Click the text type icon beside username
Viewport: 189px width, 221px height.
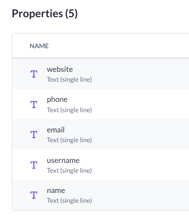point(34,165)
